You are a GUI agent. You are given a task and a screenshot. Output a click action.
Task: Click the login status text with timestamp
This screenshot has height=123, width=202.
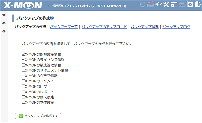click(89, 6)
